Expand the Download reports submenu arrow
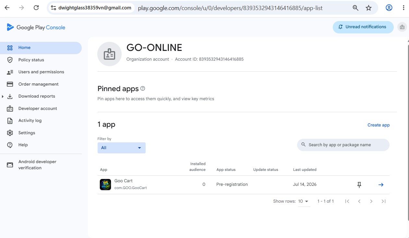The height and width of the screenshot is (238, 409). (x=3, y=97)
